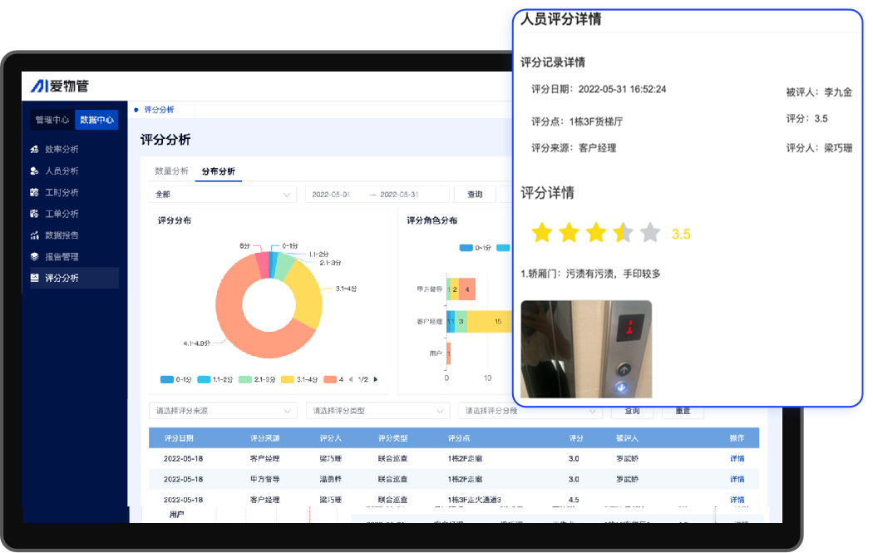Screen dimensions: 873x553
Task: Switch to the 数据中心 tab
Action: click(x=97, y=120)
